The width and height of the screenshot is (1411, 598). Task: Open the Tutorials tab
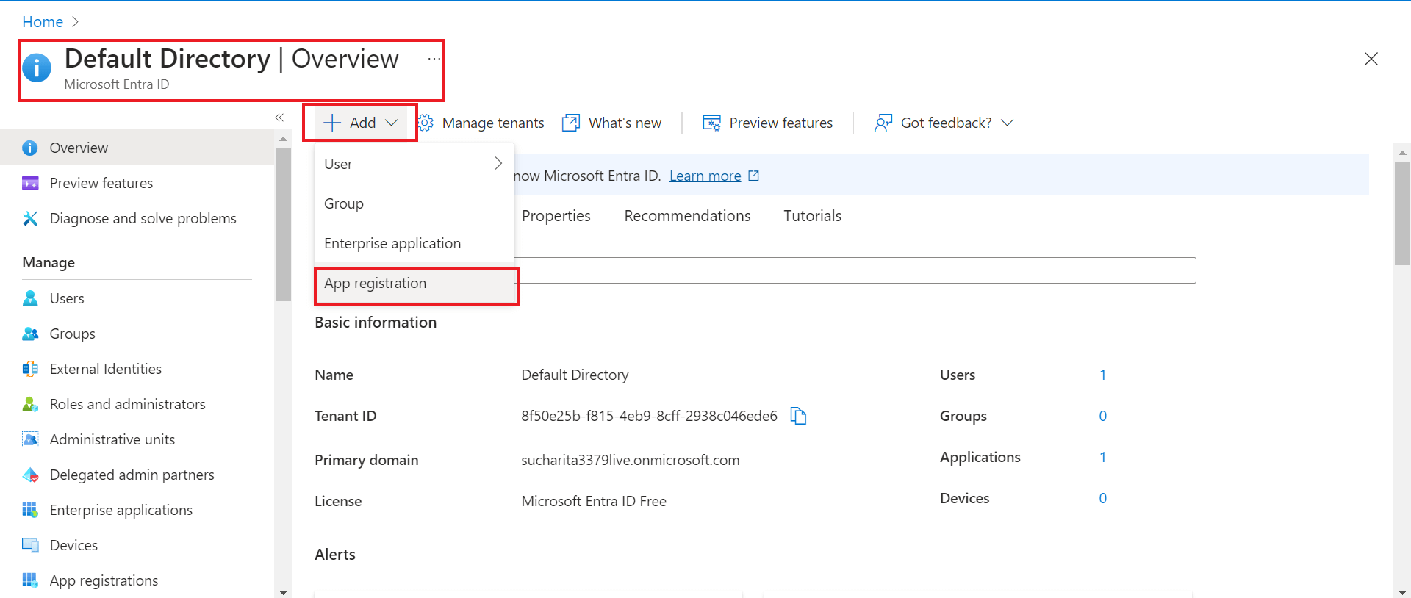(x=812, y=216)
